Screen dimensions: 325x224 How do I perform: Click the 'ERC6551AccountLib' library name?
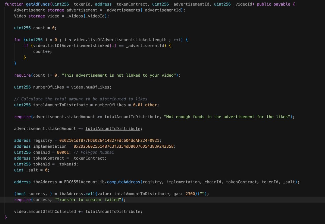84,182
